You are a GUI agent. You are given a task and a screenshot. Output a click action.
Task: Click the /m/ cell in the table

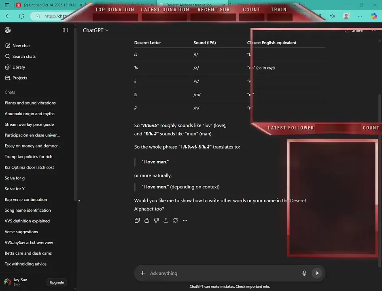coord(197,95)
